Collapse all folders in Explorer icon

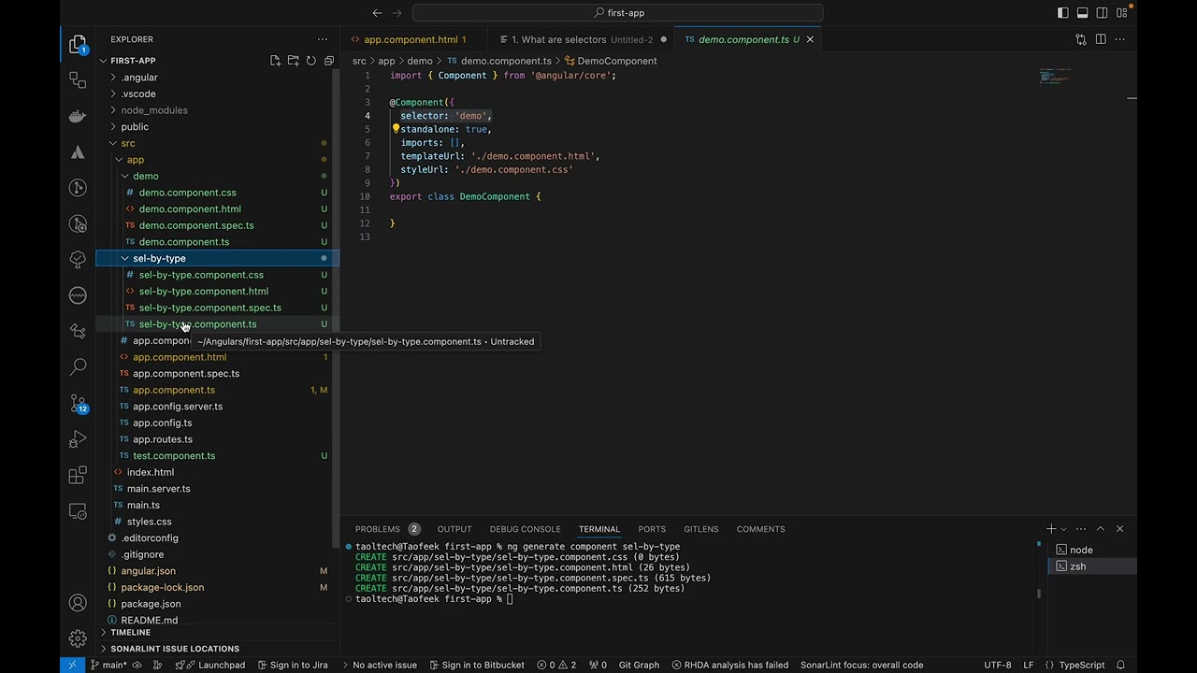coord(328,61)
